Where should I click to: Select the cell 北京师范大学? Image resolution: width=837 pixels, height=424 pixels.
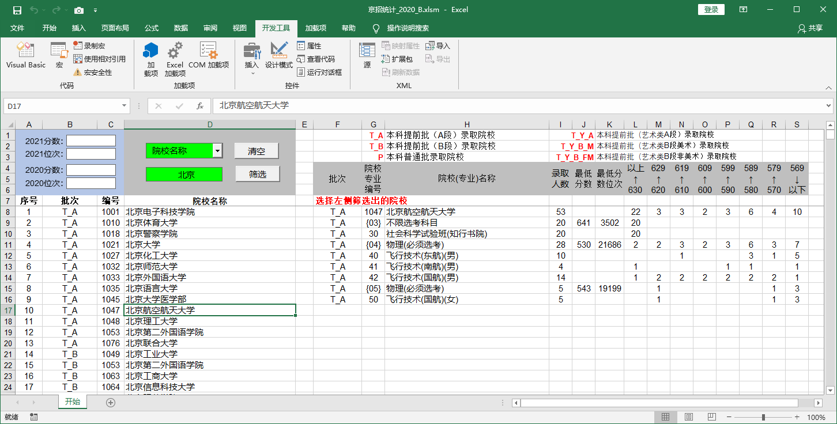[210, 266]
